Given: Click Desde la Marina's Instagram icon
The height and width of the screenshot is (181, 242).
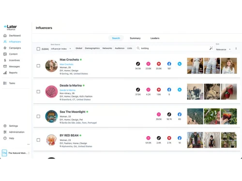Looking at the screenshot, I should click(x=149, y=90).
